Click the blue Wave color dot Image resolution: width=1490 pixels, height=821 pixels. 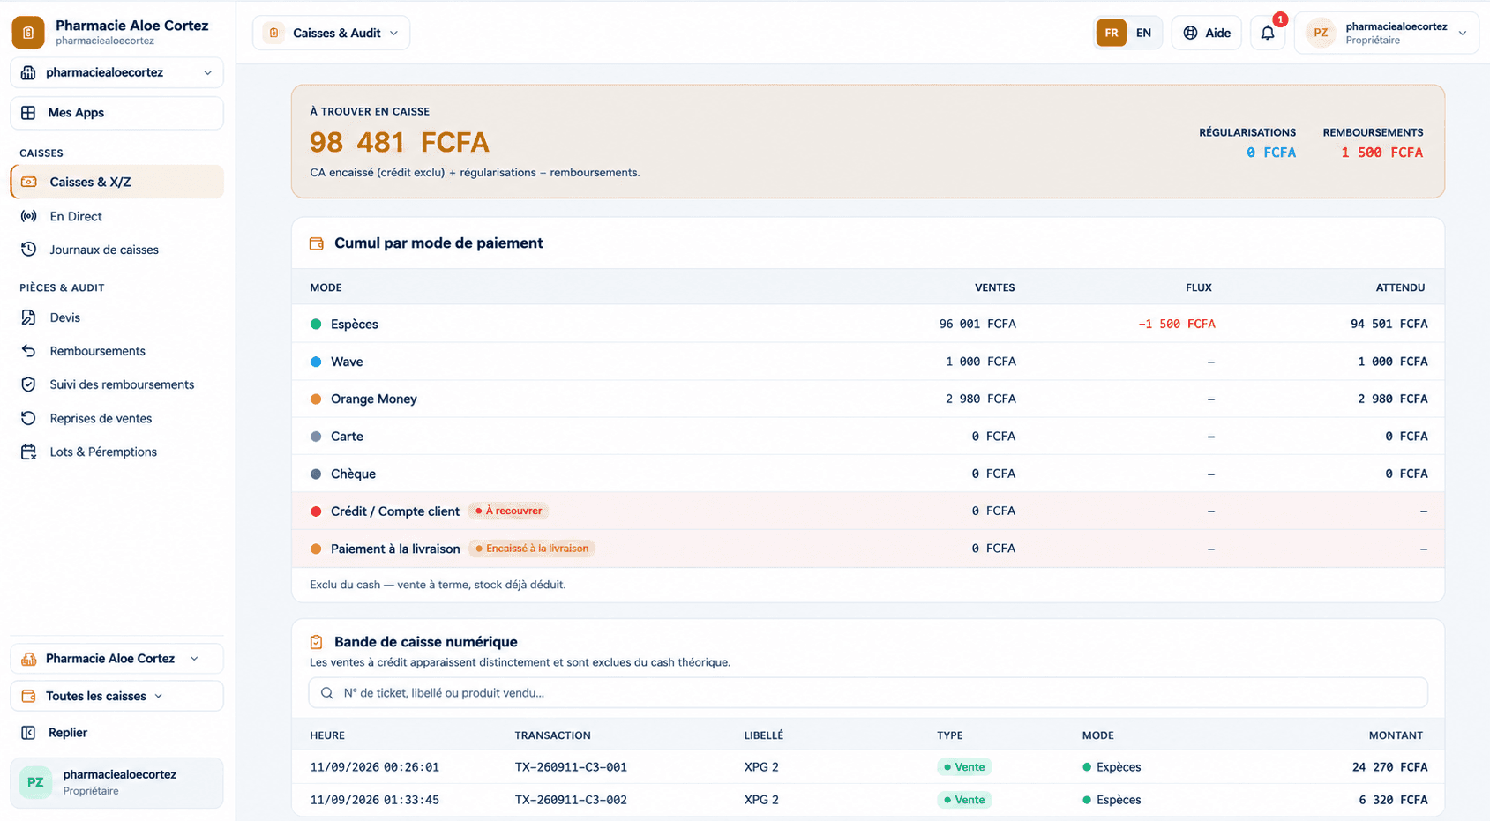pyautogui.click(x=316, y=362)
